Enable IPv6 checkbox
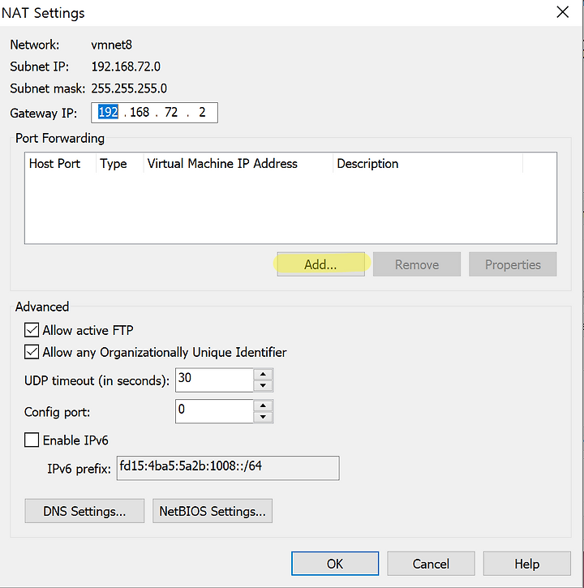 (x=32, y=440)
